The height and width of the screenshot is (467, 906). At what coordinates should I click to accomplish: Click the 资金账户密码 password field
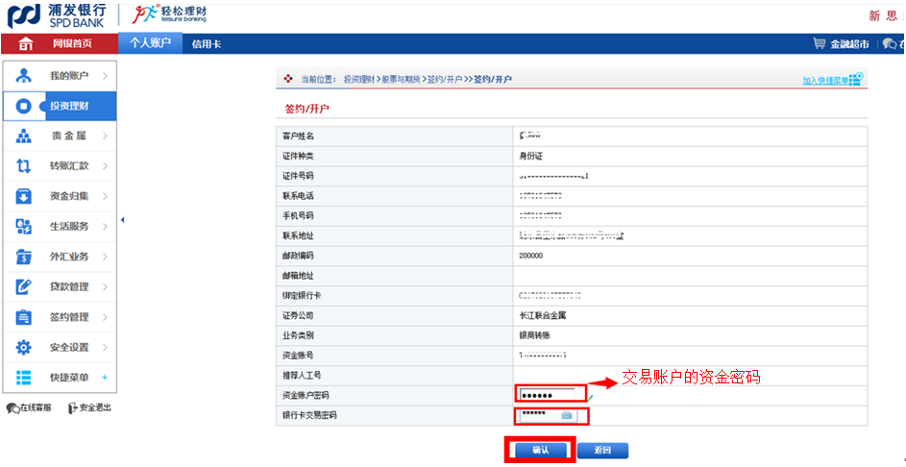coord(551,395)
